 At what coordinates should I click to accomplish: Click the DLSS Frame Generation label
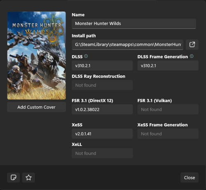[x=163, y=57]
